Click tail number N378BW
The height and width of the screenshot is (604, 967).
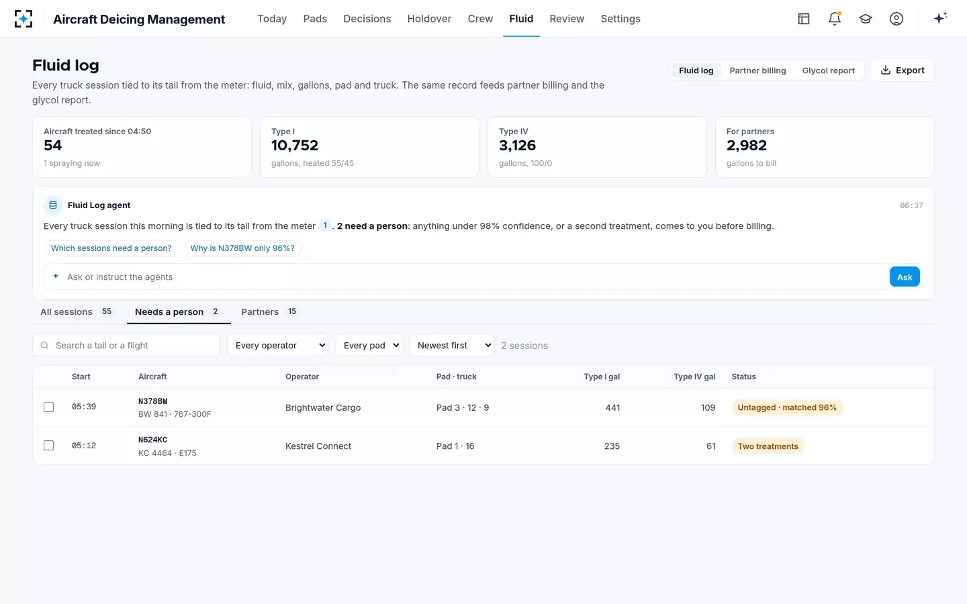(x=153, y=401)
